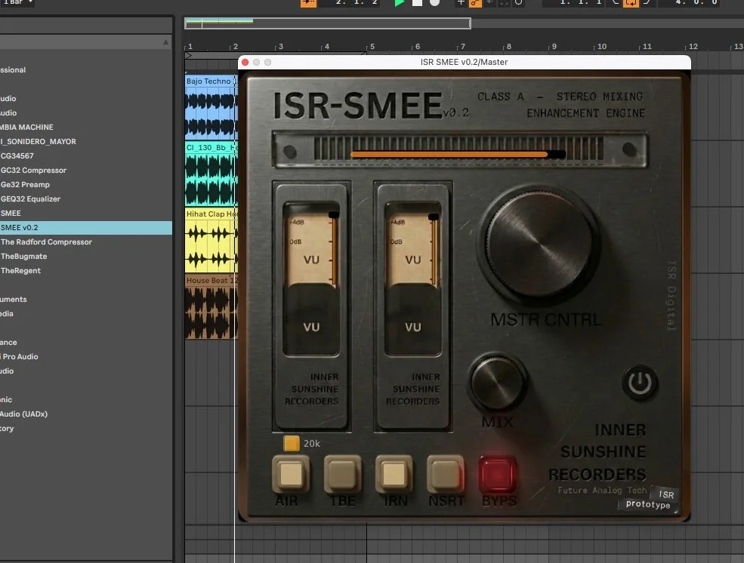Viewport: 744px width, 563px height.
Task: Select SMEE in the browser list
Action: pyautogui.click(x=86, y=214)
